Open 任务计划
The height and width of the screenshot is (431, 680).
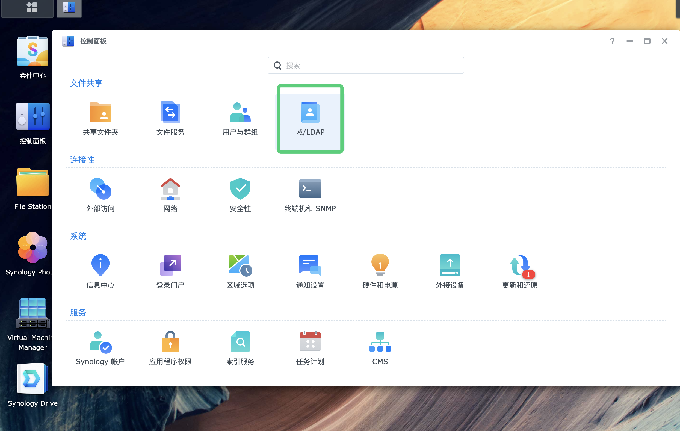(310, 347)
